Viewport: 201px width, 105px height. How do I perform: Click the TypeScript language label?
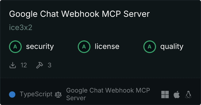36,94
